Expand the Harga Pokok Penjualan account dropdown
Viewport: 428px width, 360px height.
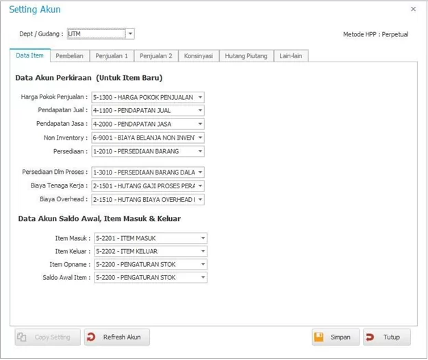(200, 97)
